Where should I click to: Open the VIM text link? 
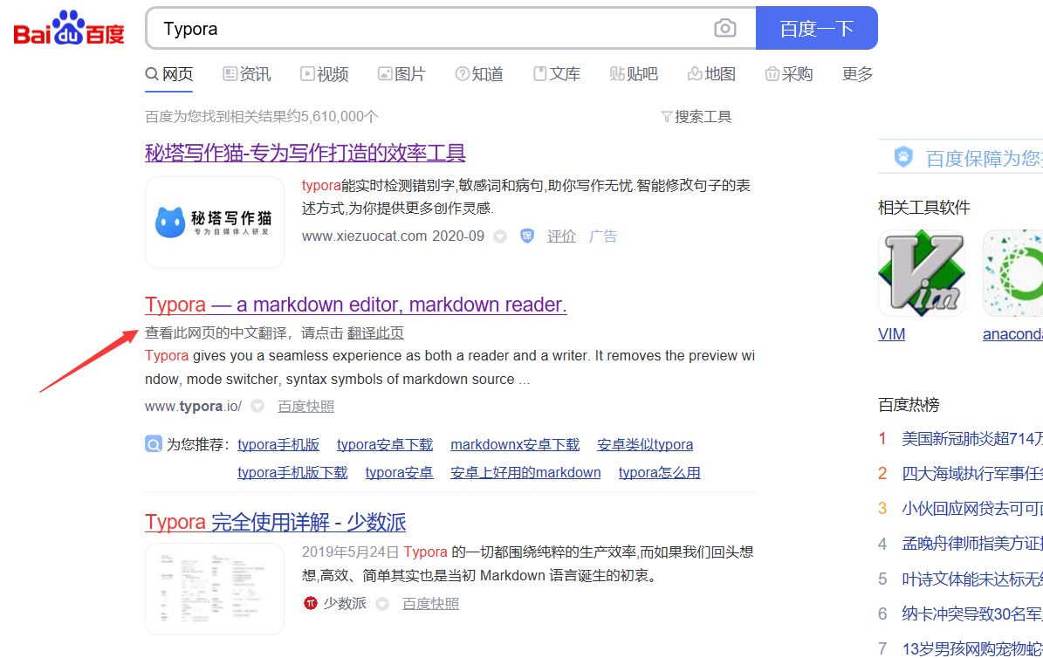(x=891, y=334)
